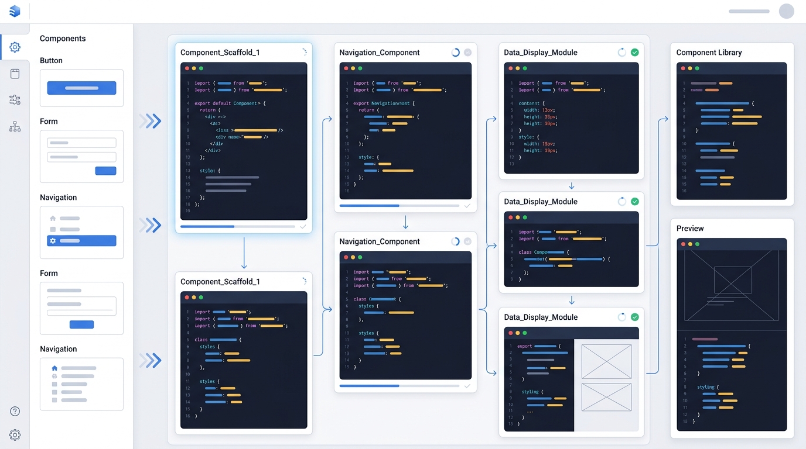The image size is (806, 449).
Task: Click the Preview card title
Action: (690, 228)
